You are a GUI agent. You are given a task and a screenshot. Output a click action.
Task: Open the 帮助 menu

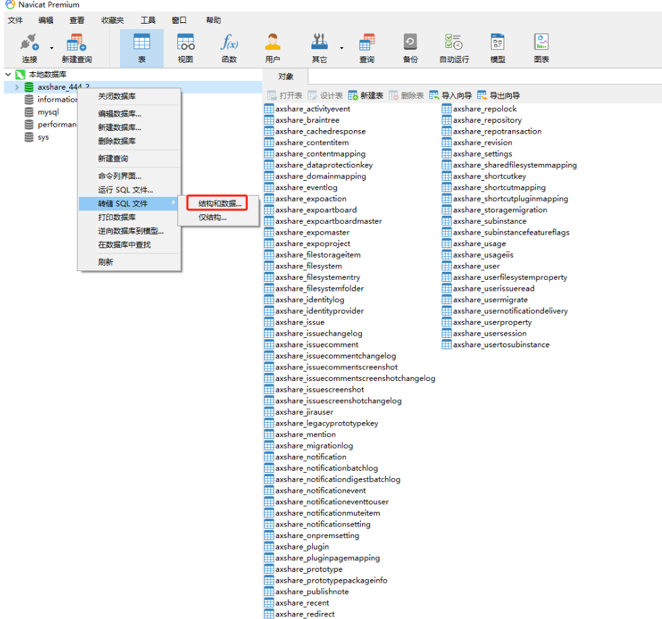tap(213, 20)
